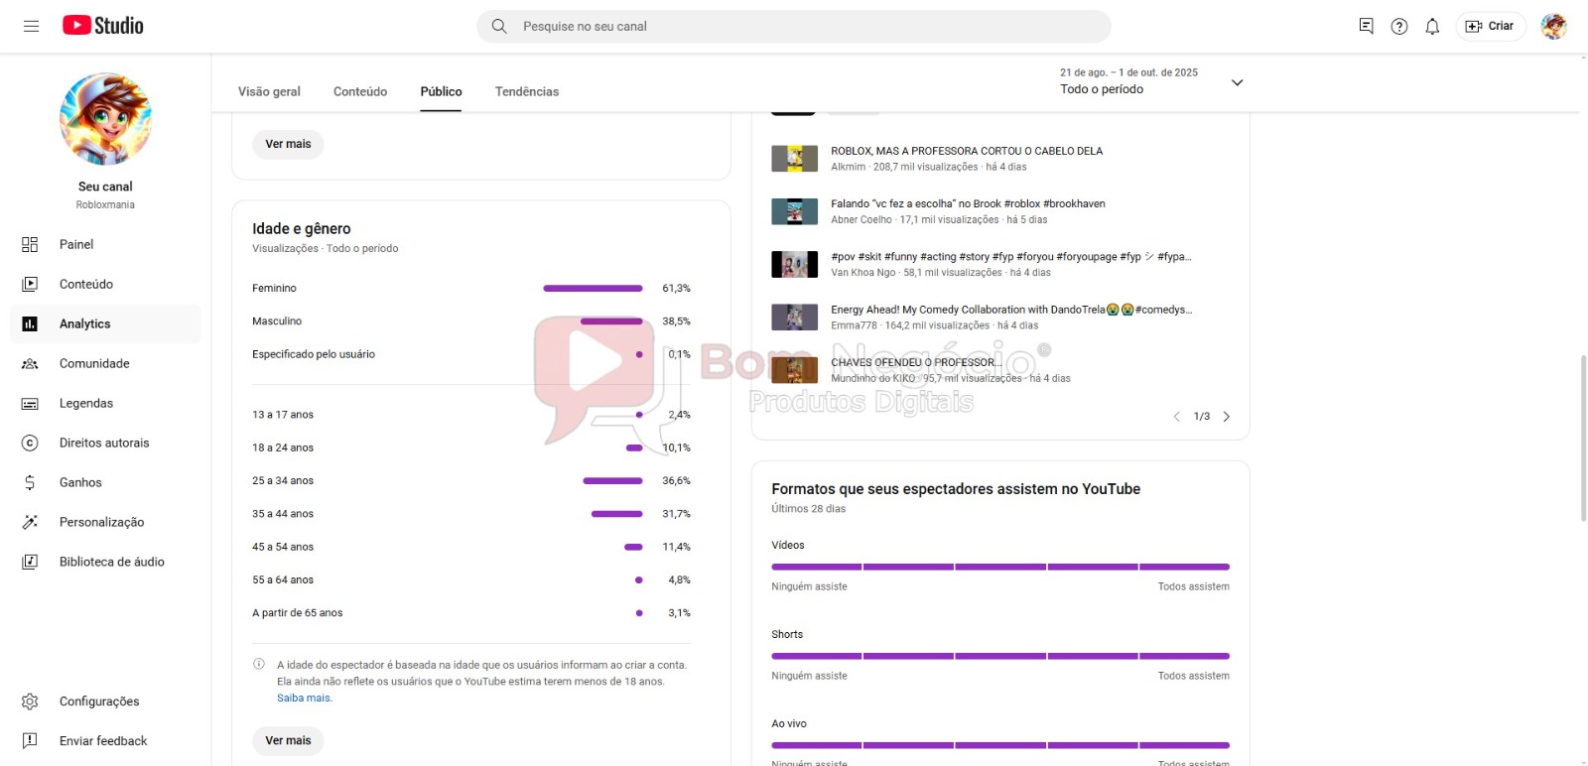This screenshot has width=1588, height=766.
Task: Go to previous page of videos list
Action: click(x=1177, y=417)
